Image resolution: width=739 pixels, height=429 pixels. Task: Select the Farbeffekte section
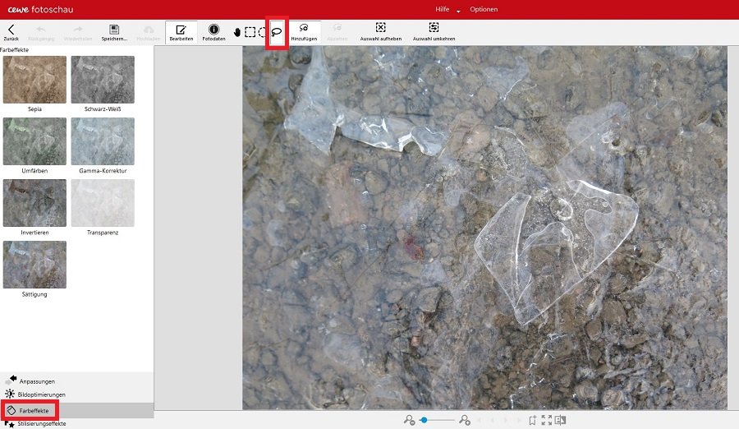(x=77, y=411)
